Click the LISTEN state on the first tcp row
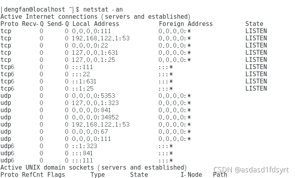 click(256, 31)
